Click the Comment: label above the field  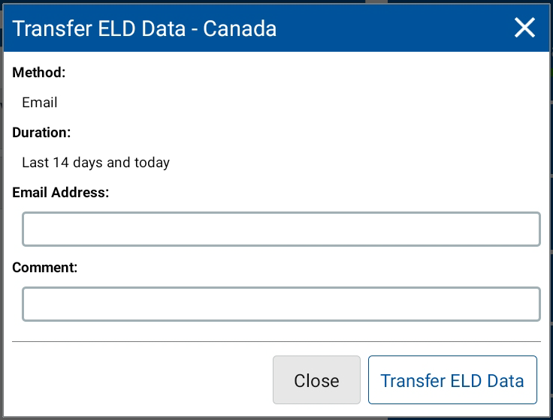pyautogui.click(x=45, y=267)
